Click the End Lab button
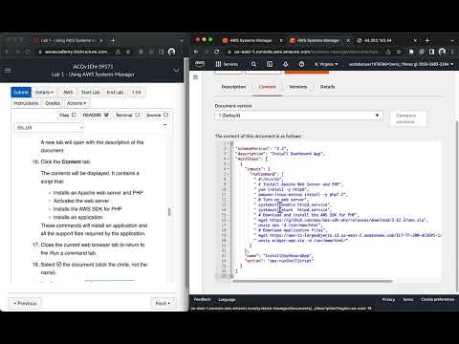 point(115,92)
